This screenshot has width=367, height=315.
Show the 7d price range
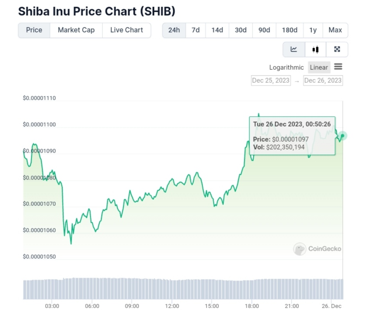click(x=196, y=30)
